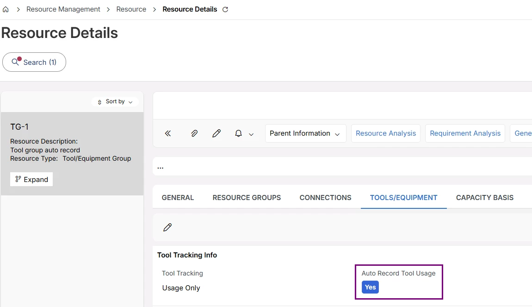532x307 pixels.
Task: Switch to the GENERAL tab
Action: pos(178,198)
